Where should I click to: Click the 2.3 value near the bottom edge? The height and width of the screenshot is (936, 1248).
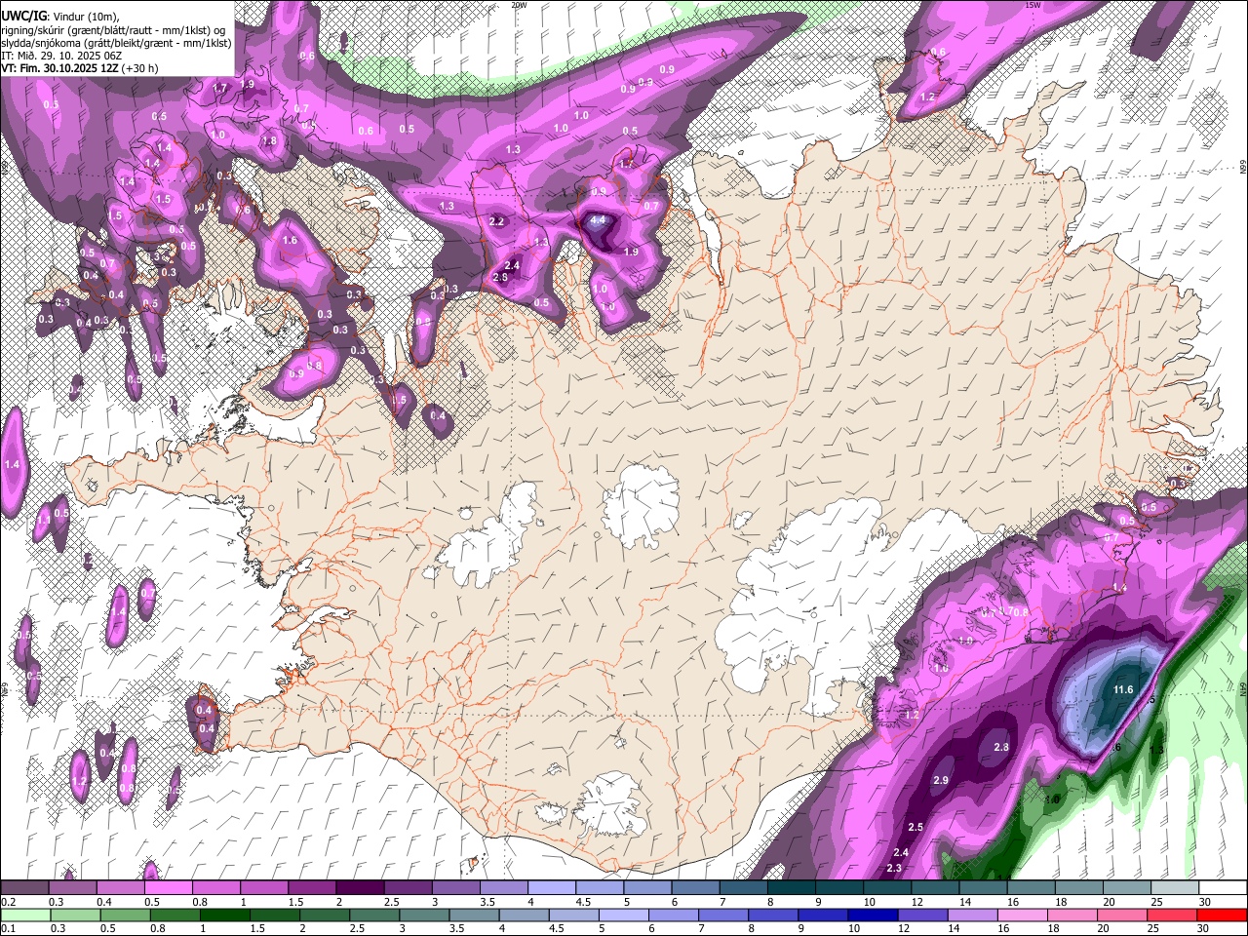point(894,868)
